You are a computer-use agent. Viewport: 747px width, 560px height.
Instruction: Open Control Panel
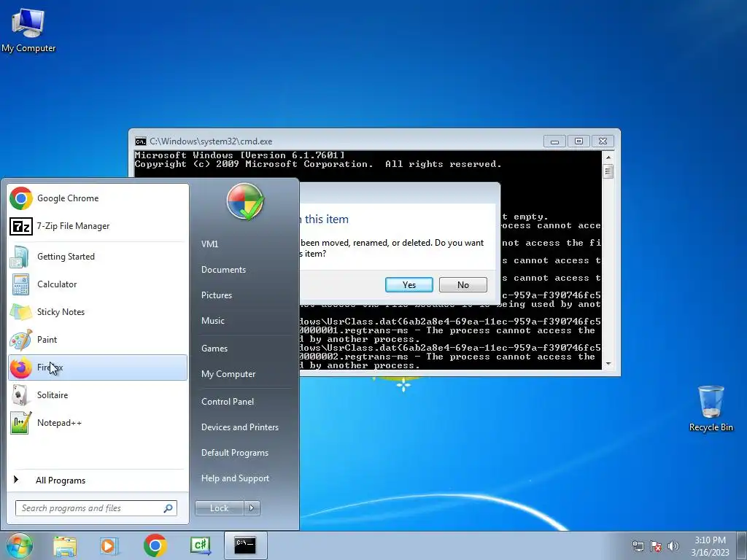pyautogui.click(x=228, y=402)
